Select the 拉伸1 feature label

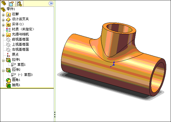click(16, 60)
